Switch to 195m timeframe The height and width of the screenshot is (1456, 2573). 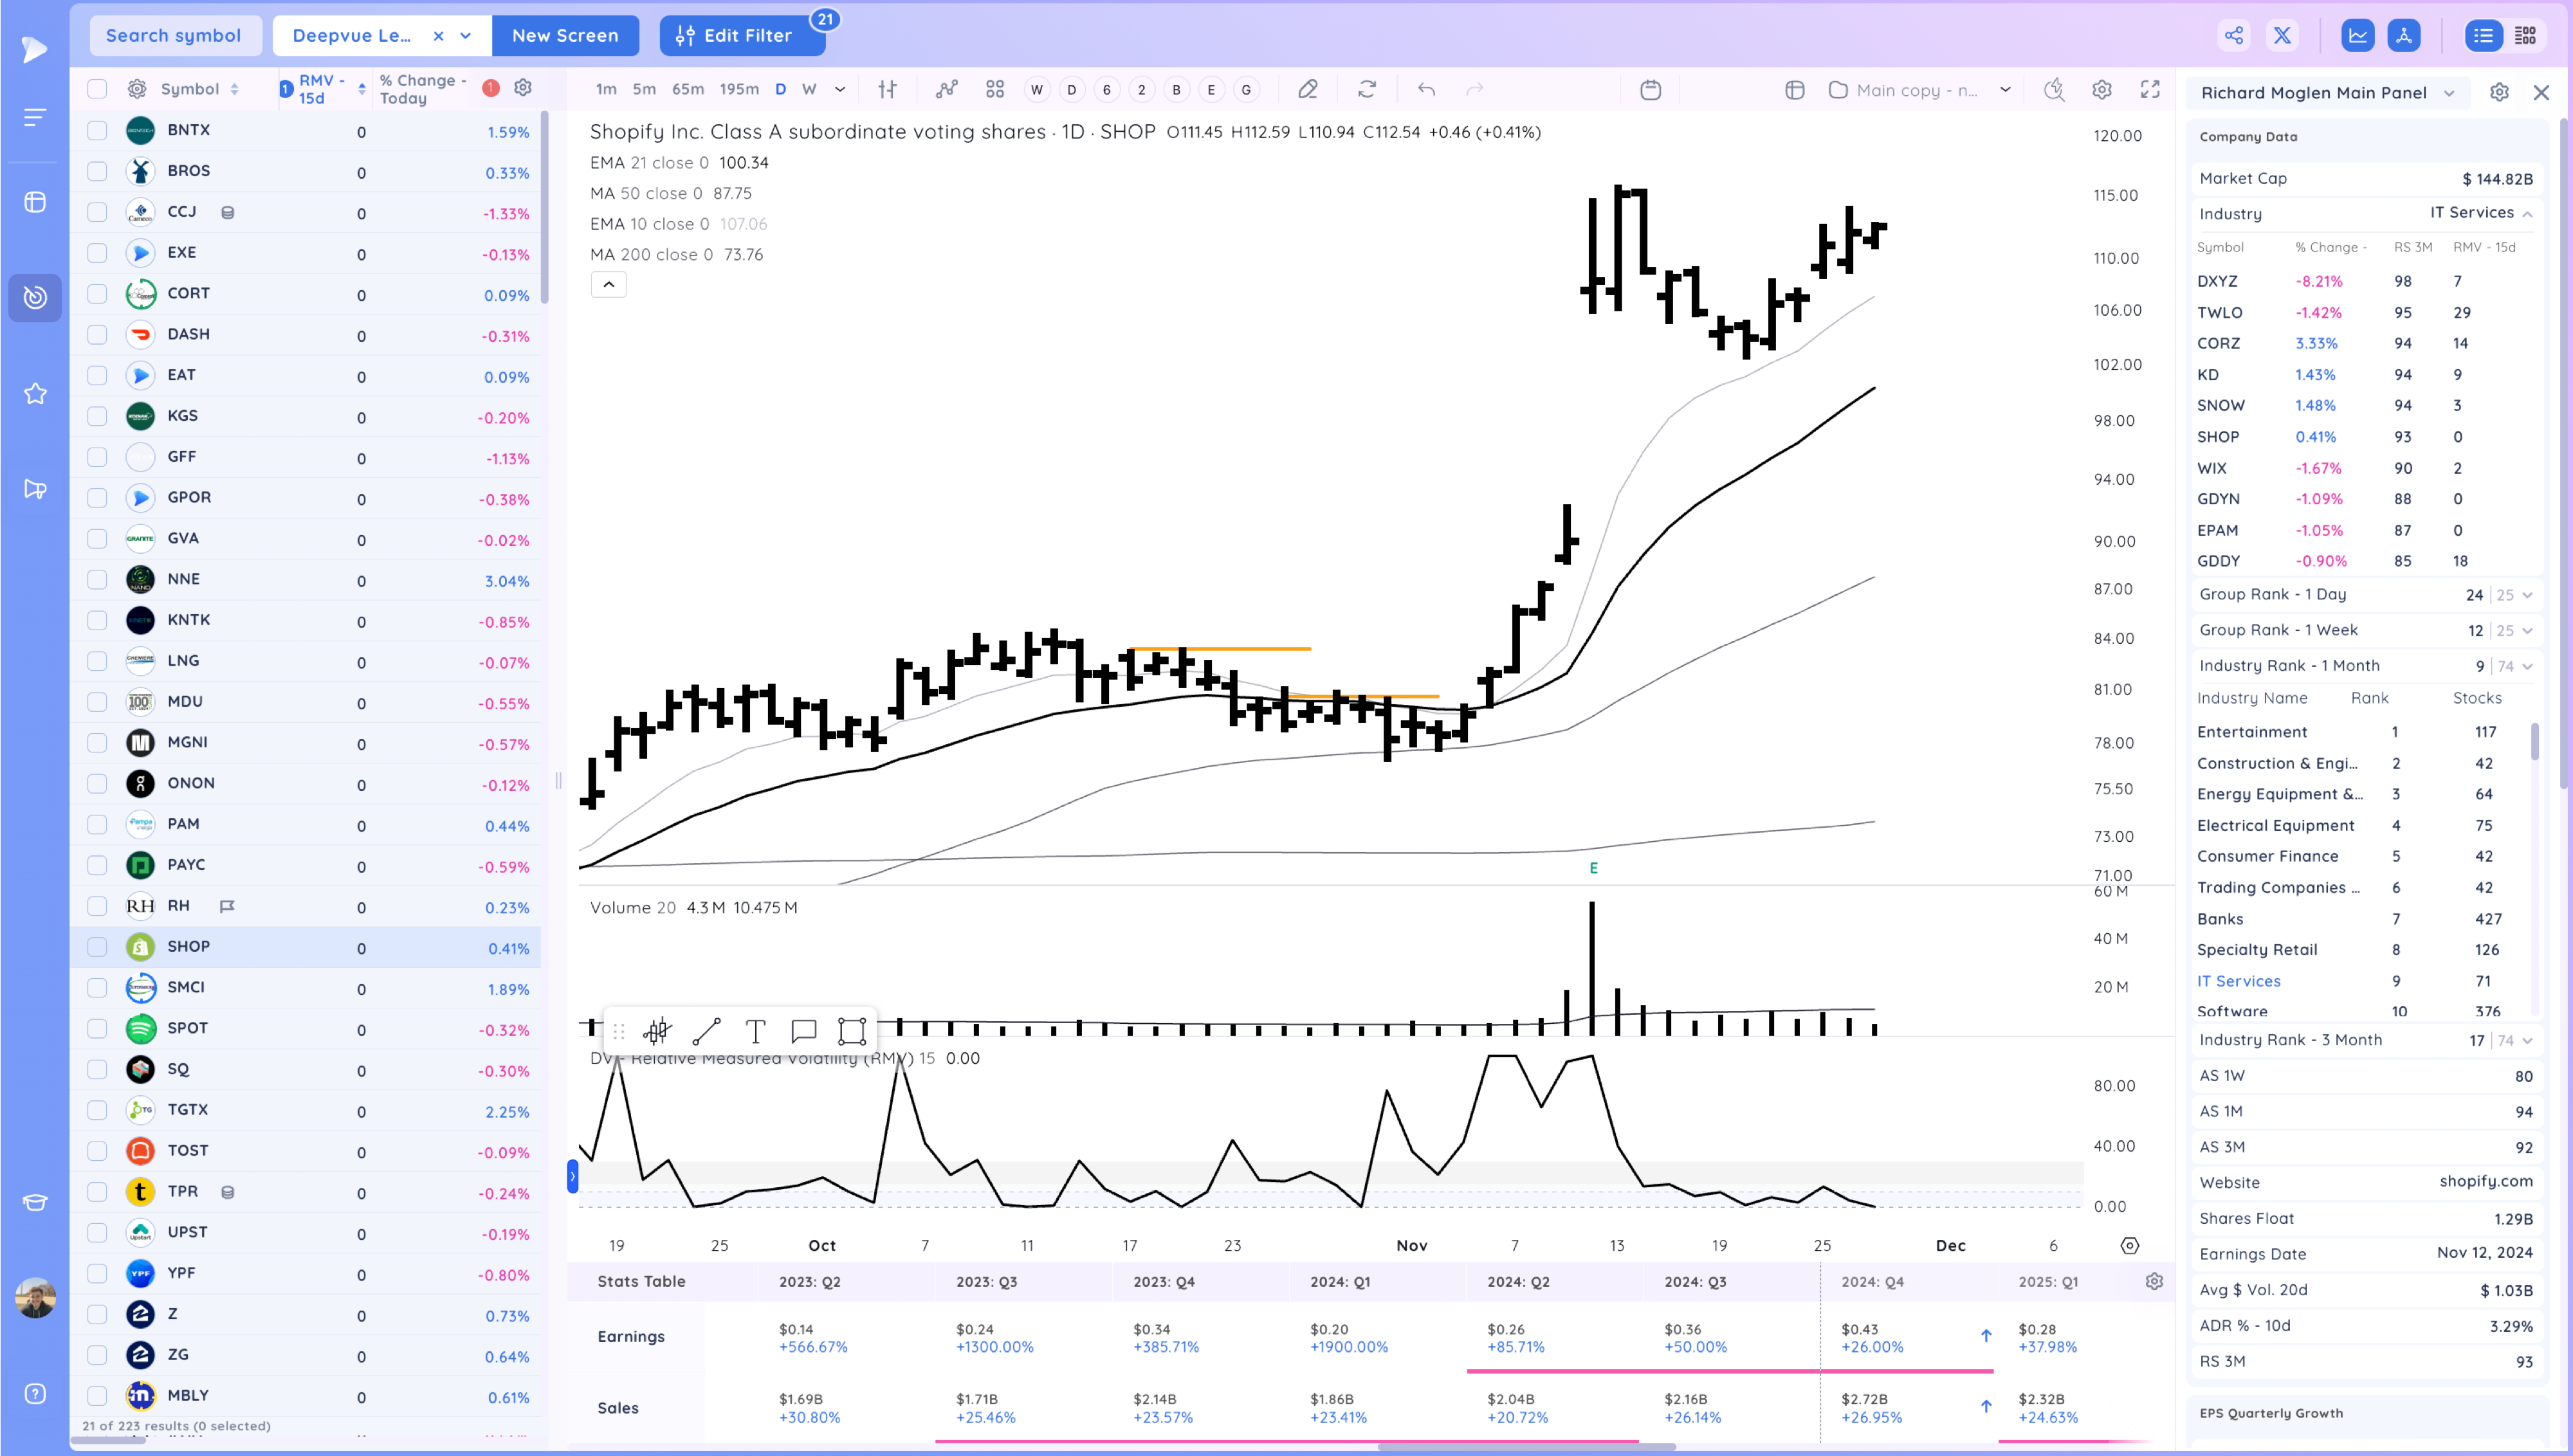click(739, 90)
